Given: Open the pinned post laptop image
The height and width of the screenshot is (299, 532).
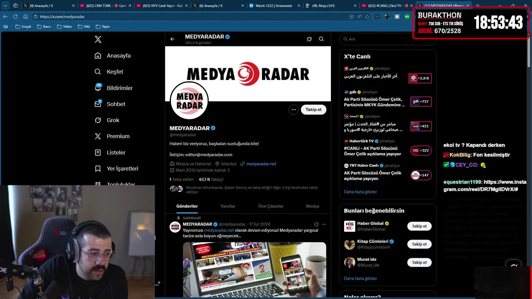Looking at the screenshot, I should (x=254, y=270).
